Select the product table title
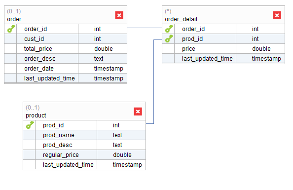This screenshot has width=293, height=190. coord(36,115)
